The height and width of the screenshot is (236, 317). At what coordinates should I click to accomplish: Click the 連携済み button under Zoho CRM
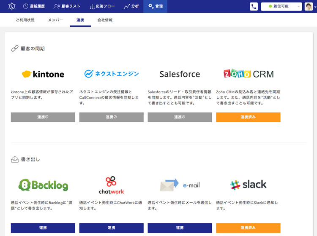(248, 117)
